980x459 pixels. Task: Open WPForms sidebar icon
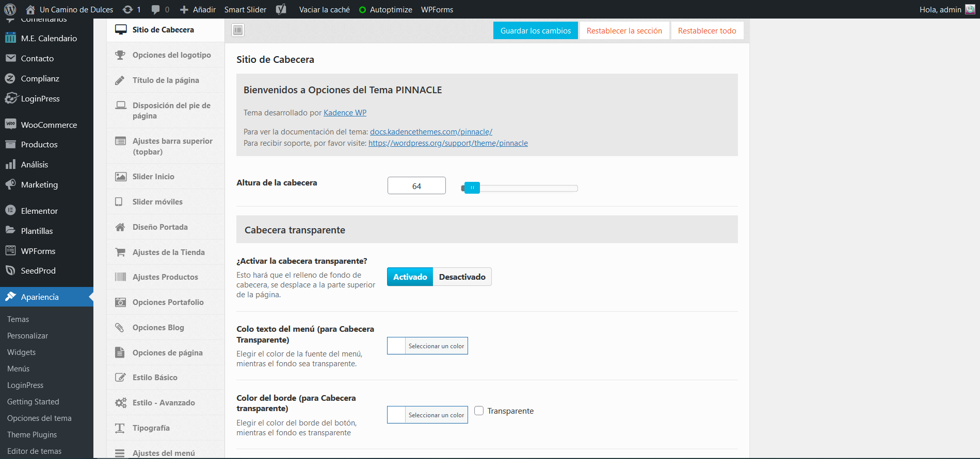coord(10,250)
